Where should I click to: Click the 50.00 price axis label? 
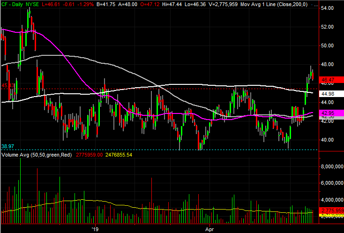point(327,45)
